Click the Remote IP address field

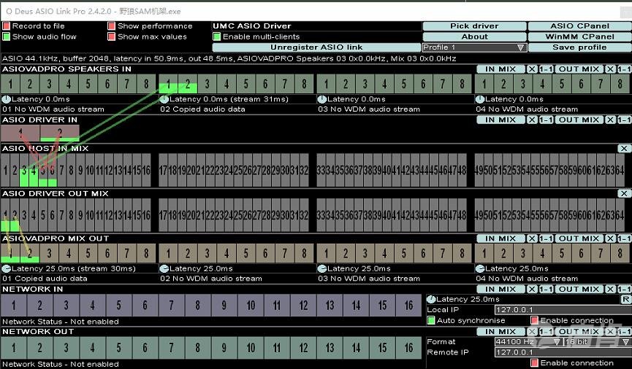563,352
